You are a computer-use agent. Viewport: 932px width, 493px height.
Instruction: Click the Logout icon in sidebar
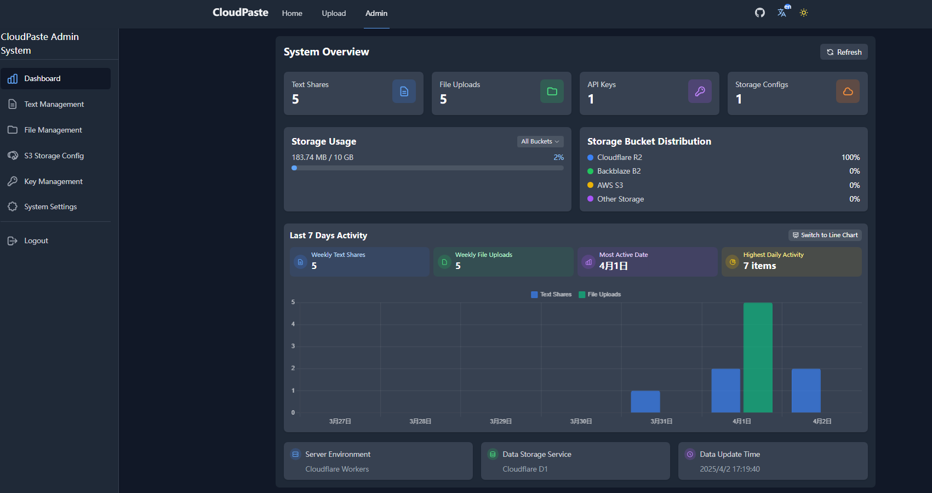[13, 241]
